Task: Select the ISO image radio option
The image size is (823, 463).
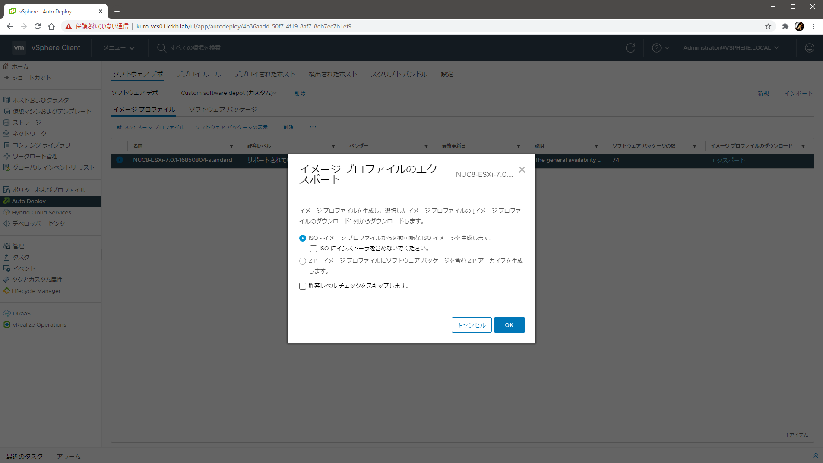Action: [303, 238]
